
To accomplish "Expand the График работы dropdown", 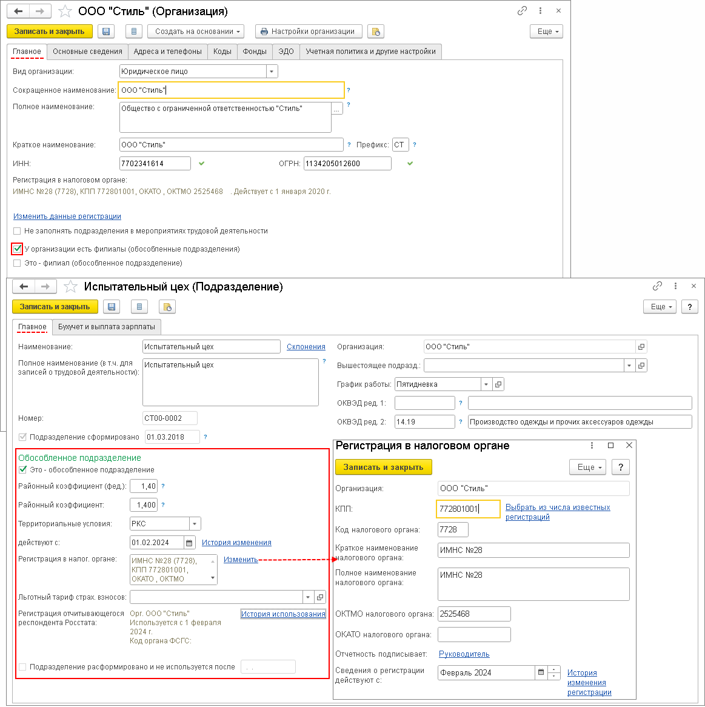I will (486, 384).
